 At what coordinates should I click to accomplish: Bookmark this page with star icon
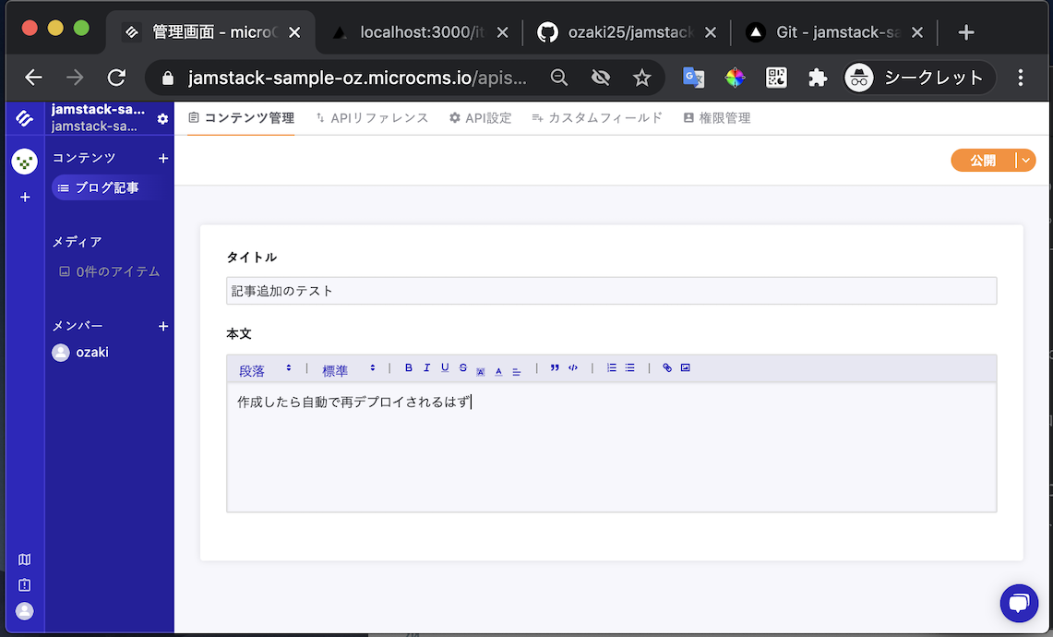click(642, 78)
